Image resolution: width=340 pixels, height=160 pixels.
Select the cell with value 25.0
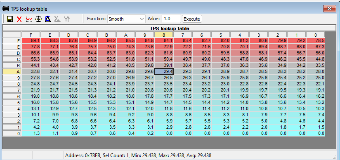(316, 78)
